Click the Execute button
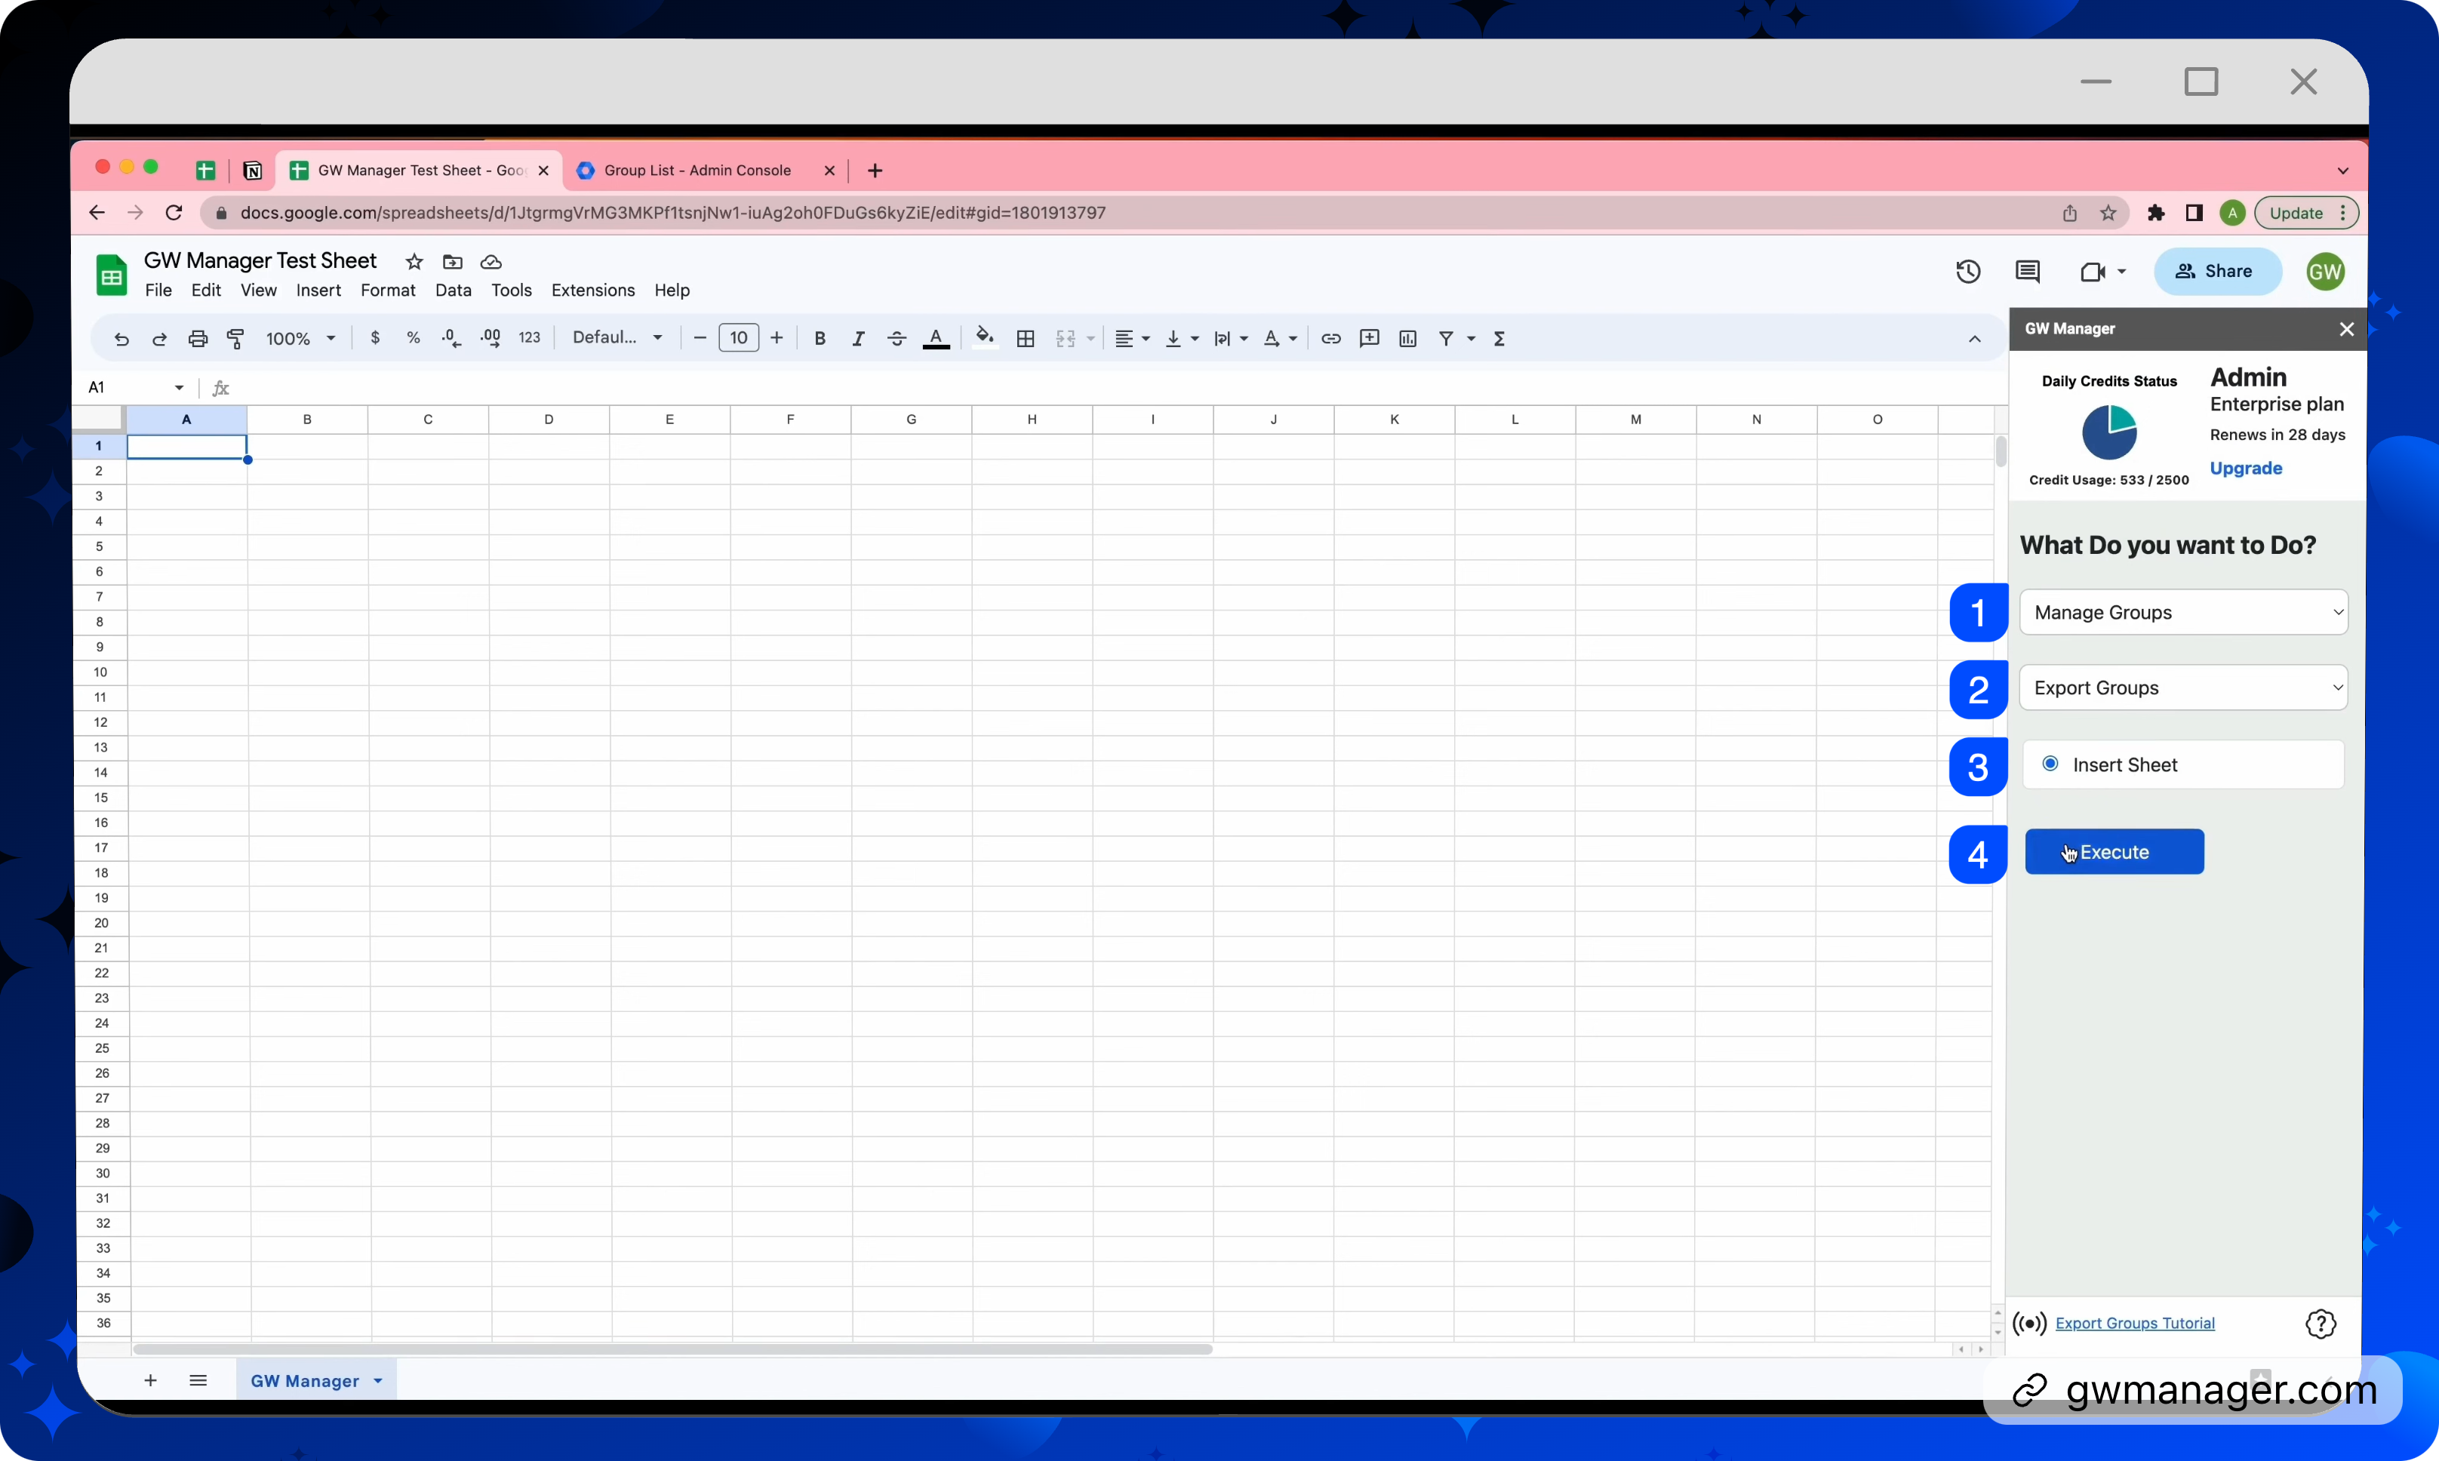Viewport: 2439px width, 1461px height. pyautogui.click(x=2115, y=851)
